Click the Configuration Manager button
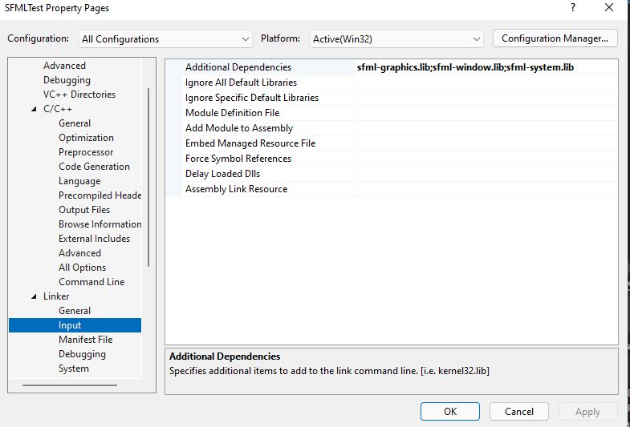The image size is (630, 427). tap(555, 38)
